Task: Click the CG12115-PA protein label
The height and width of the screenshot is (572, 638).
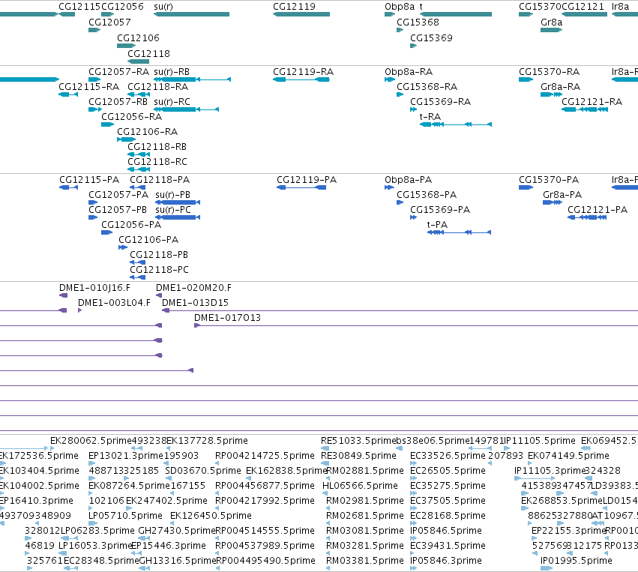Action: (89, 180)
